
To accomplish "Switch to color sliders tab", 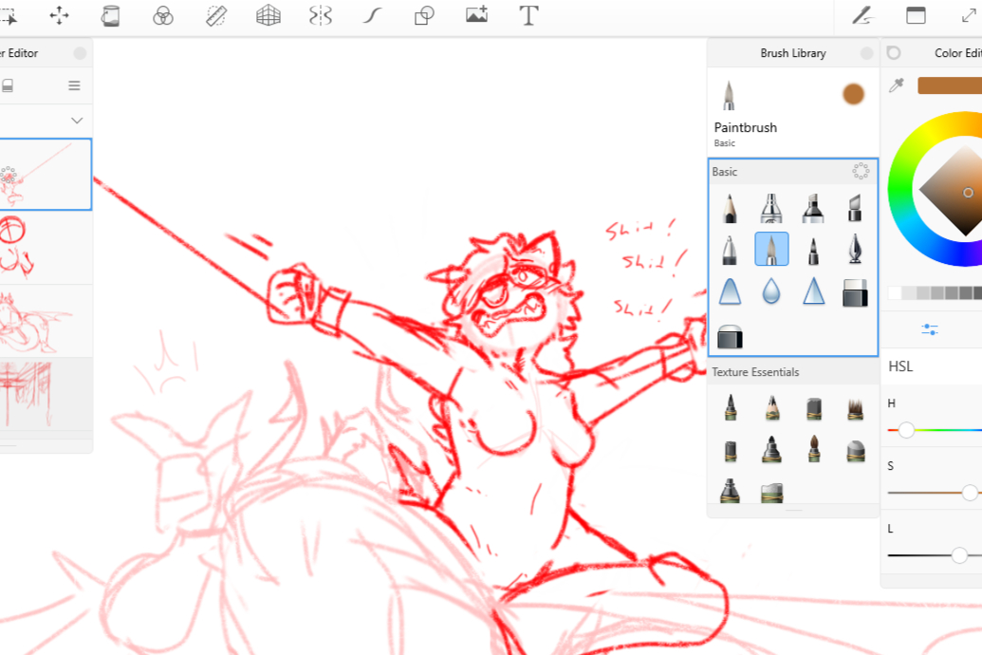I will tap(930, 329).
